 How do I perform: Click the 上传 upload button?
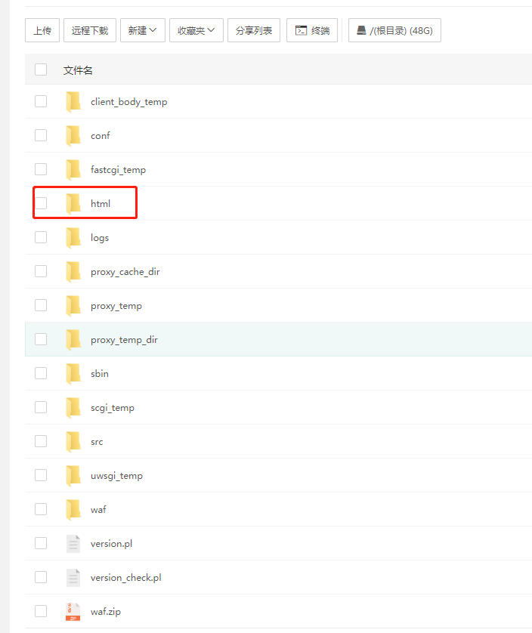coord(42,30)
